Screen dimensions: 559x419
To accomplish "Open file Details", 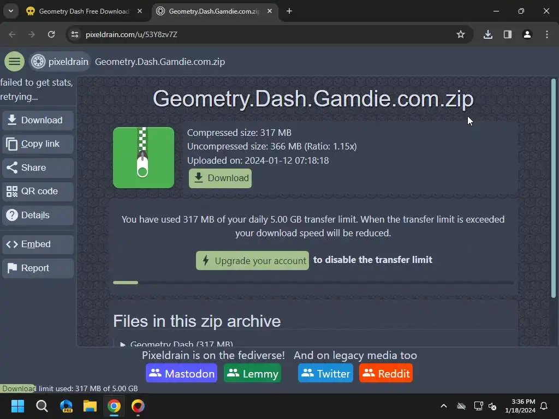I will [38, 215].
